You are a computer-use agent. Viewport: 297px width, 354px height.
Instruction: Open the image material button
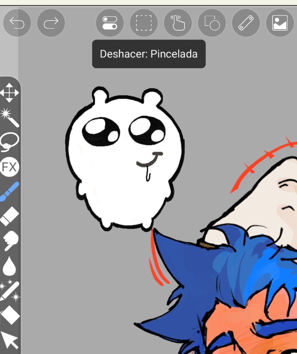pos(280,23)
